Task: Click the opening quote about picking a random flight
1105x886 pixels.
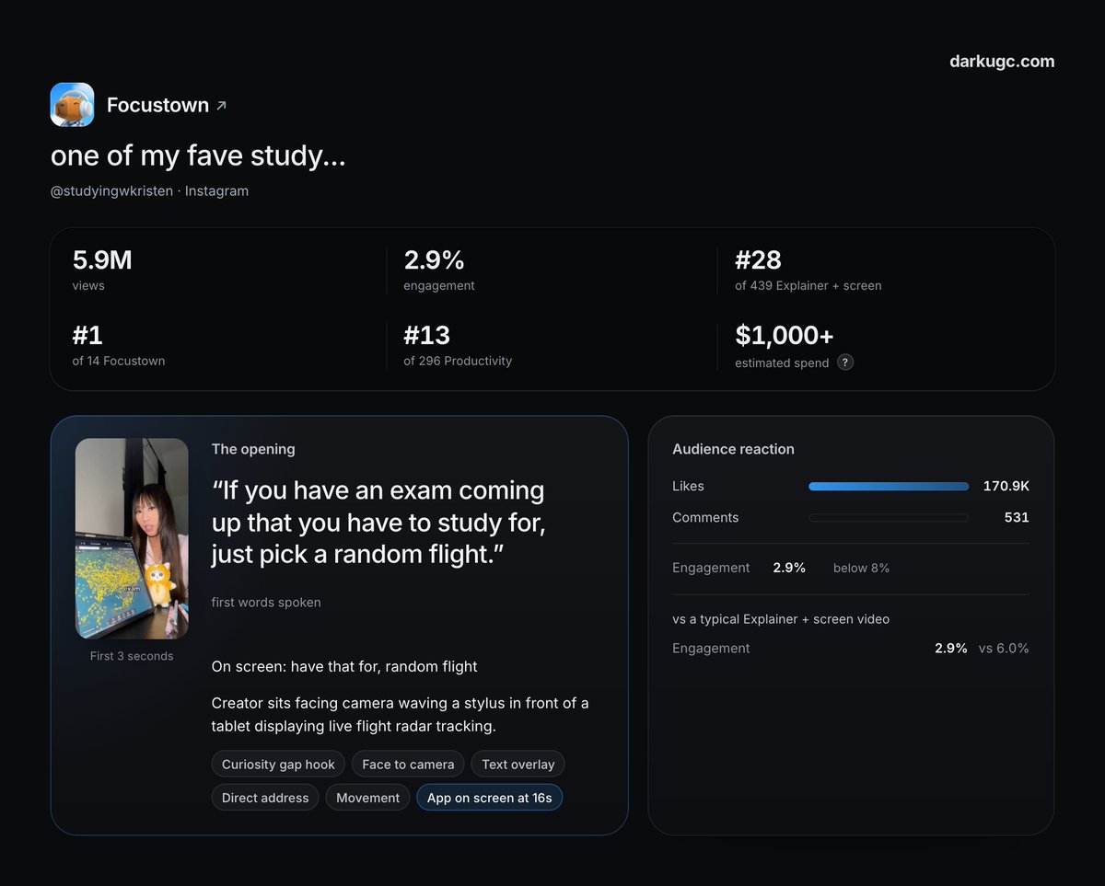Action: tap(378, 522)
